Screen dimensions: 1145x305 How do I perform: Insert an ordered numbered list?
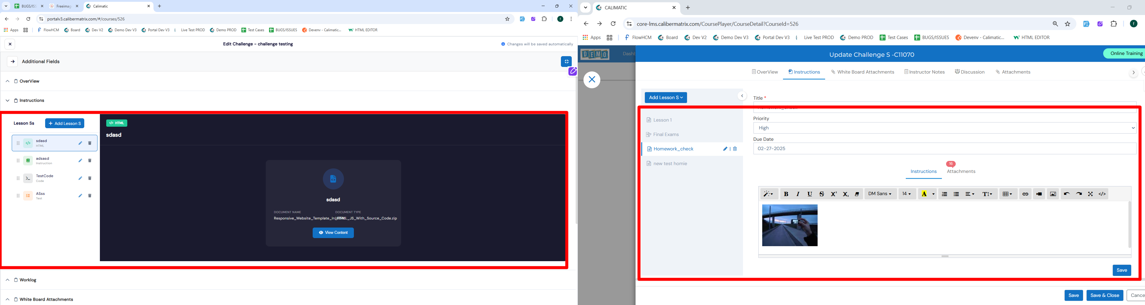click(945, 194)
